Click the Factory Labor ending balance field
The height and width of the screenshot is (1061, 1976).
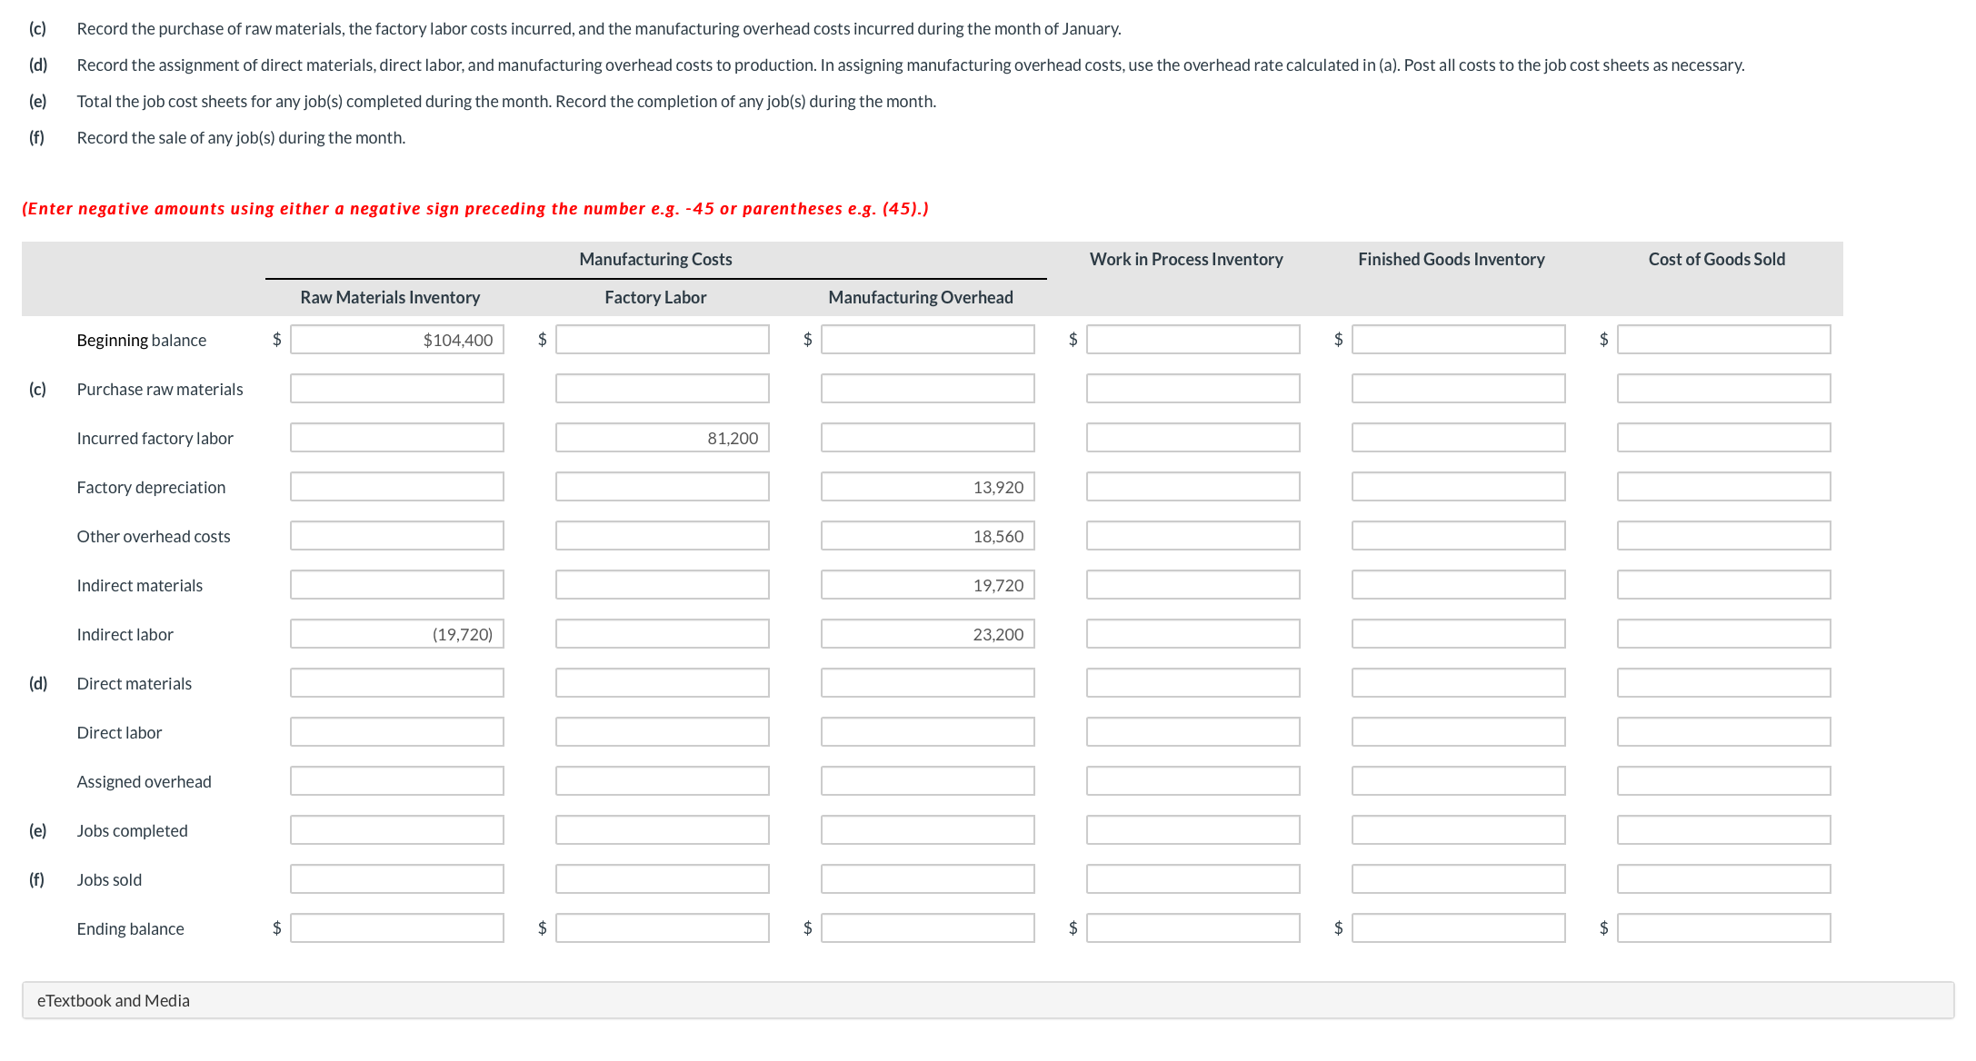662,927
